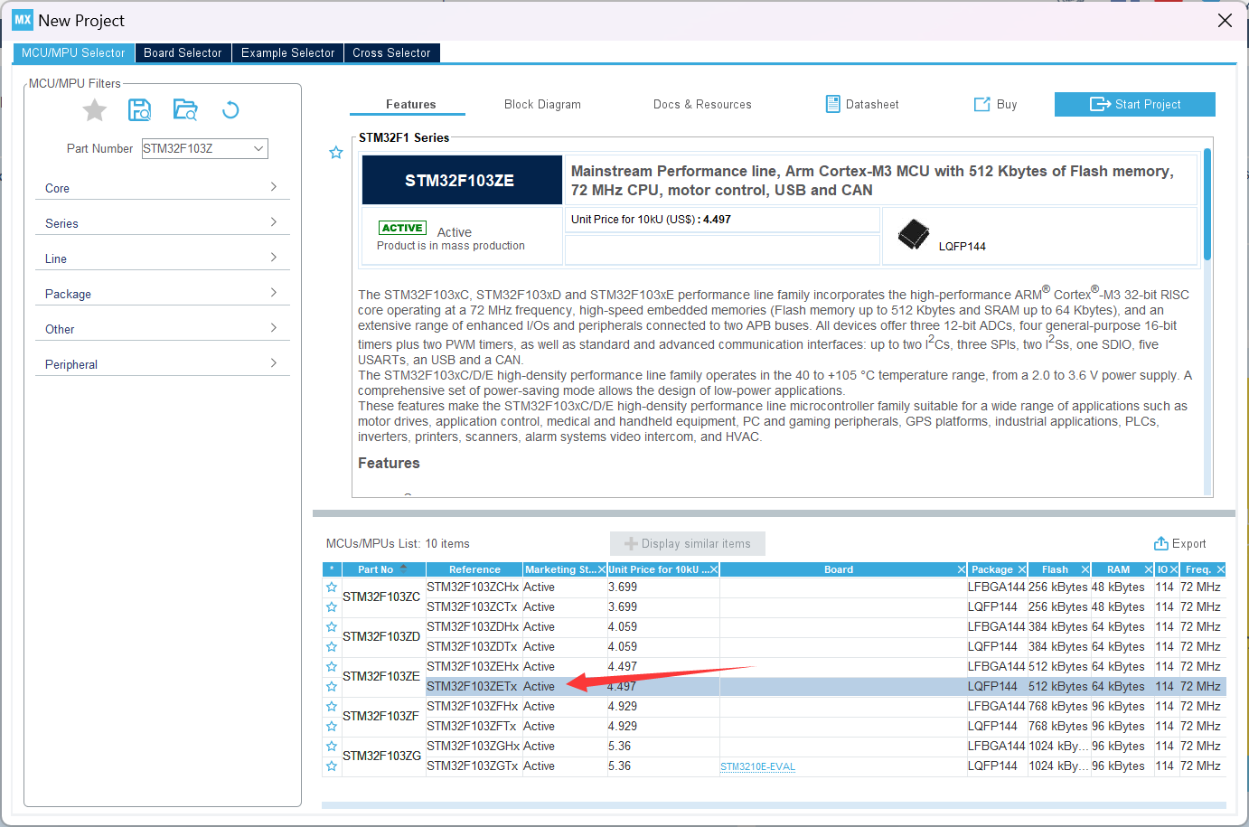Image resolution: width=1249 pixels, height=827 pixels.
Task: Click the ACTIVE status badge
Action: (x=402, y=228)
